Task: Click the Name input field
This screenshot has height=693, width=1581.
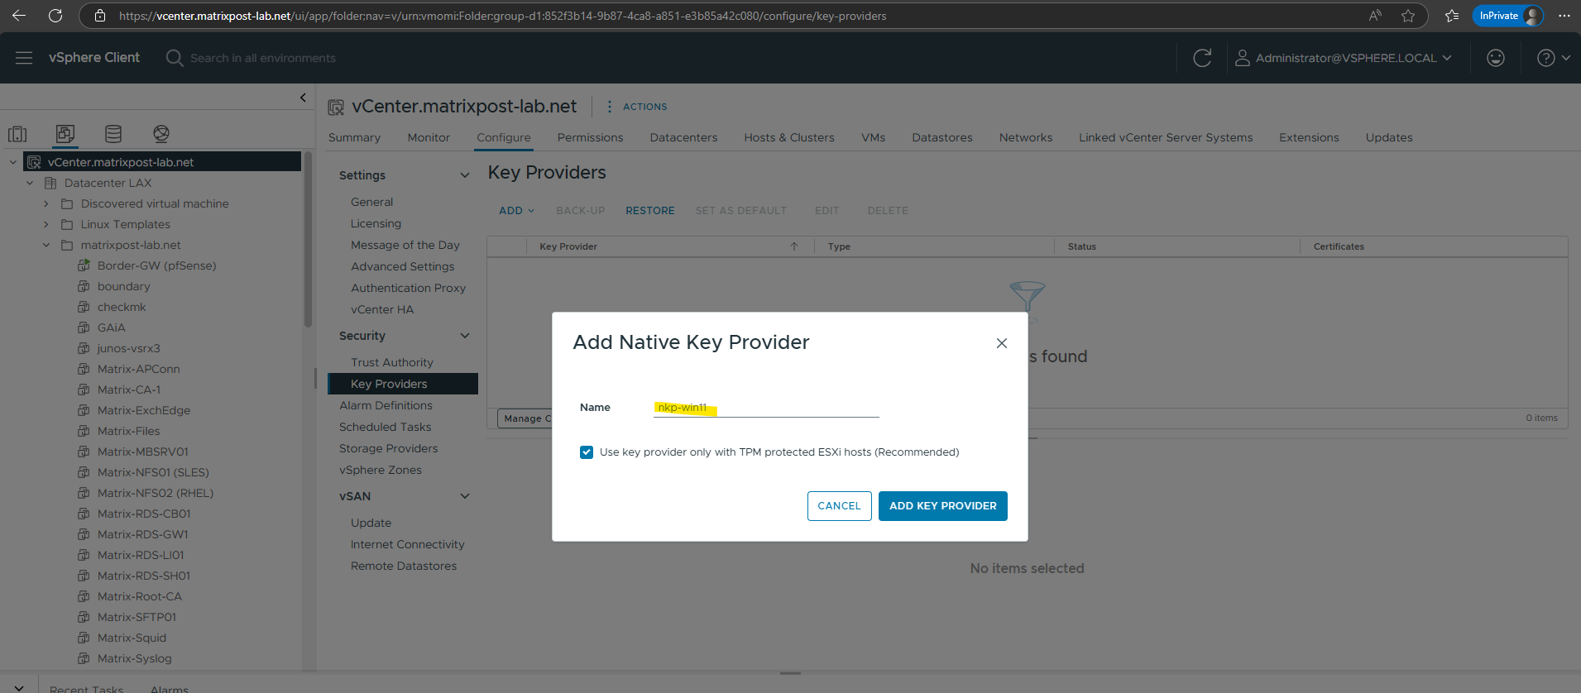Action: point(766,408)
